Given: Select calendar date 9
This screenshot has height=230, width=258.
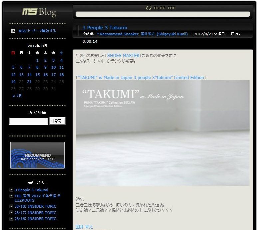Looking at the screenshot, I should (x=45, y=67).
